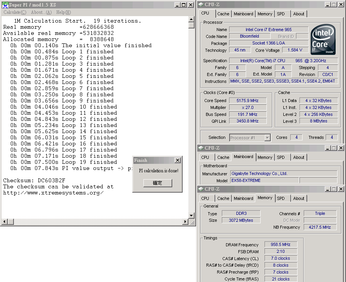
Task: Minimize the top CPU-Z window
Action: tap(328, 5)
